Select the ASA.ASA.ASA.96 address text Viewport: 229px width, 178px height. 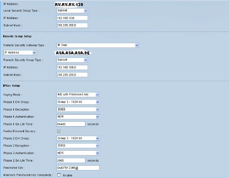(x=73, y=53)
